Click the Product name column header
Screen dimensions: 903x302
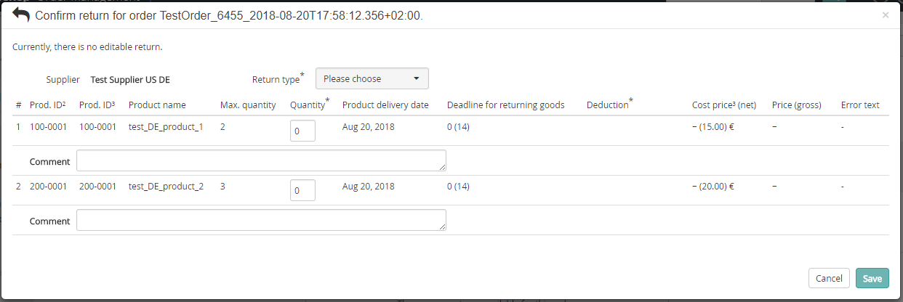[157, 105]
